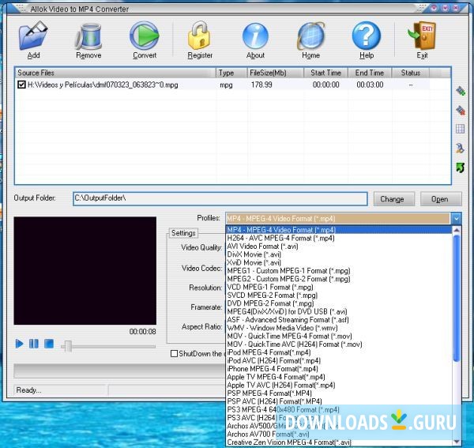474x448 pixels.
Task: Select MP4 - MPEG-4 Video Format profile
Action: [340, 230]
